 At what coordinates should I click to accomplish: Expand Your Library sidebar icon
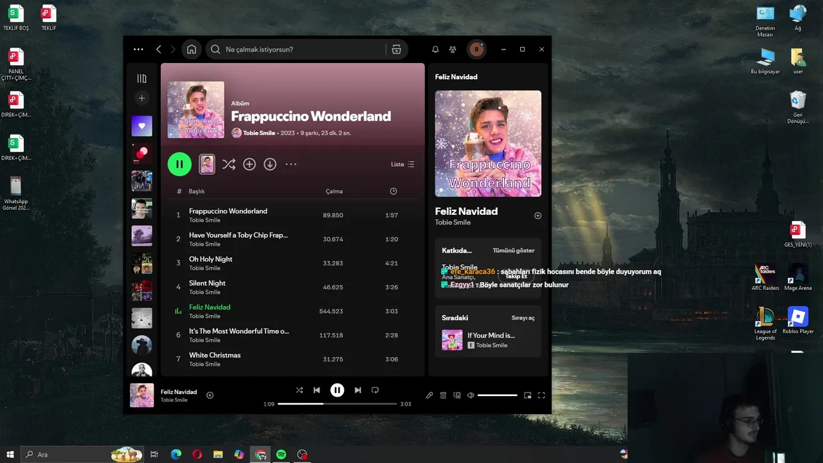pos(142,78)
